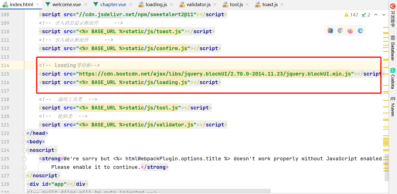This screenshot has height=194, width=397.
Task: Switch to the tool.js tab
Action: (236, 4)
